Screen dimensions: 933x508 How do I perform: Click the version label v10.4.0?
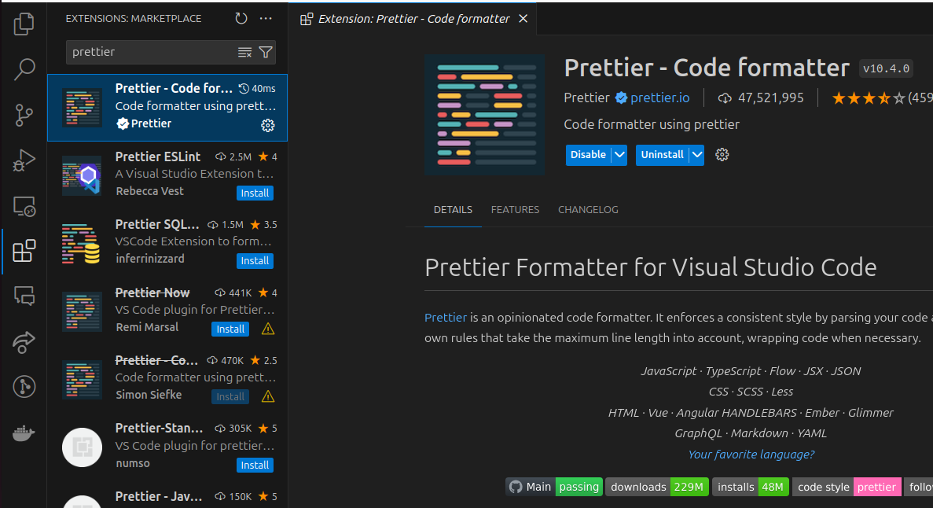click(886, 68)
